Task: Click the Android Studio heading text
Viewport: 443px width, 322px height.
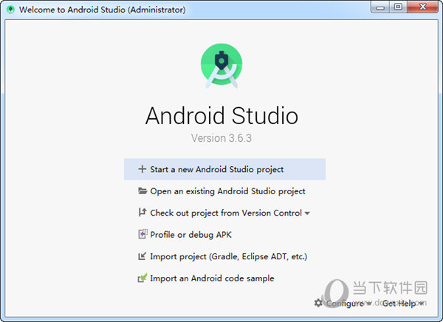Action: click(x=221, y=115)
